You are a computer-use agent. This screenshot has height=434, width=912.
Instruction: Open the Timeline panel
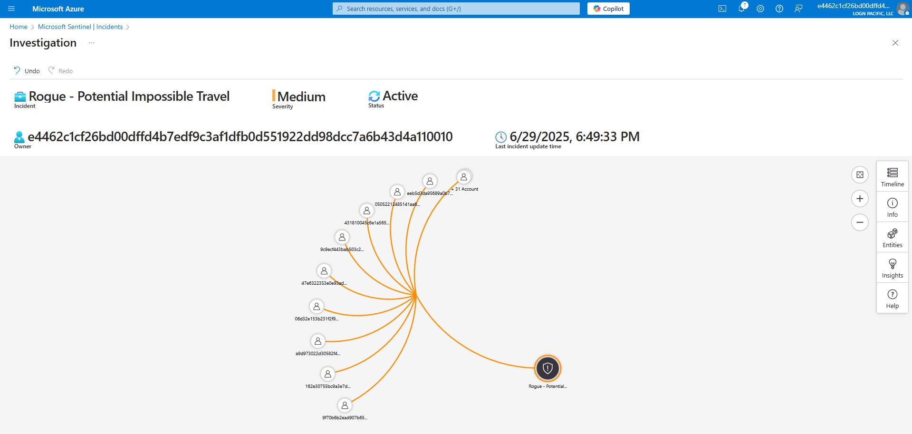[892, 177]
